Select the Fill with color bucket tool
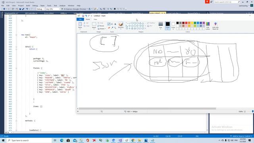 click(x=112, y=24)
